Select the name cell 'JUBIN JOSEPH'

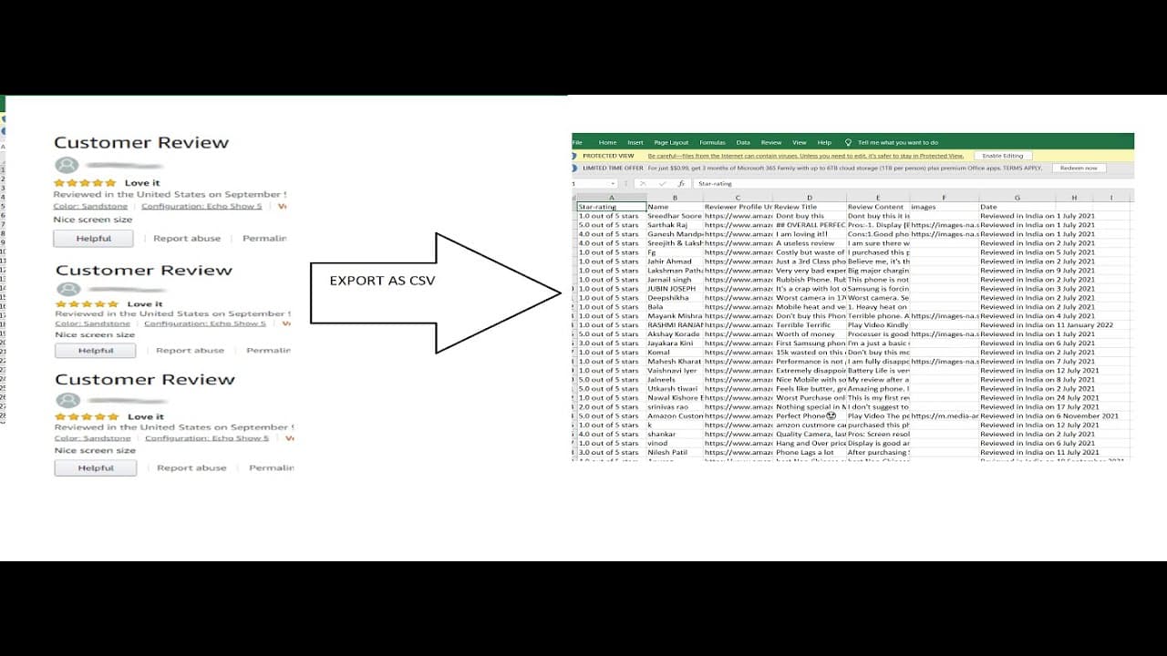pos(675,289)
